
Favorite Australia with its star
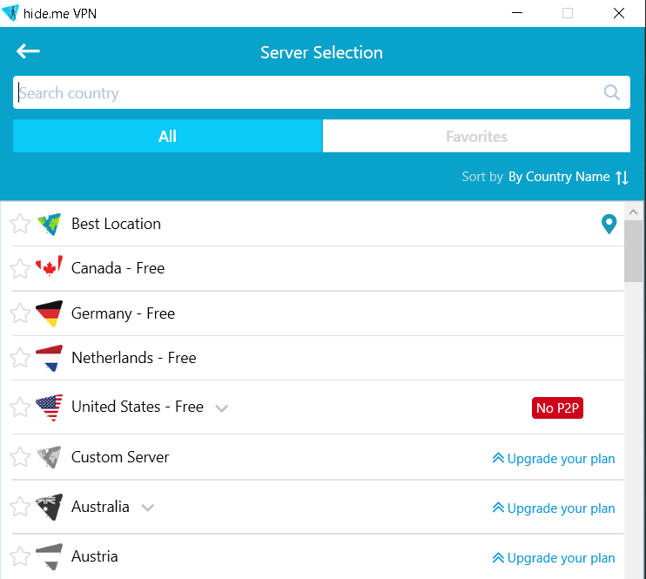pyautogui.click(x=20, y=507)
